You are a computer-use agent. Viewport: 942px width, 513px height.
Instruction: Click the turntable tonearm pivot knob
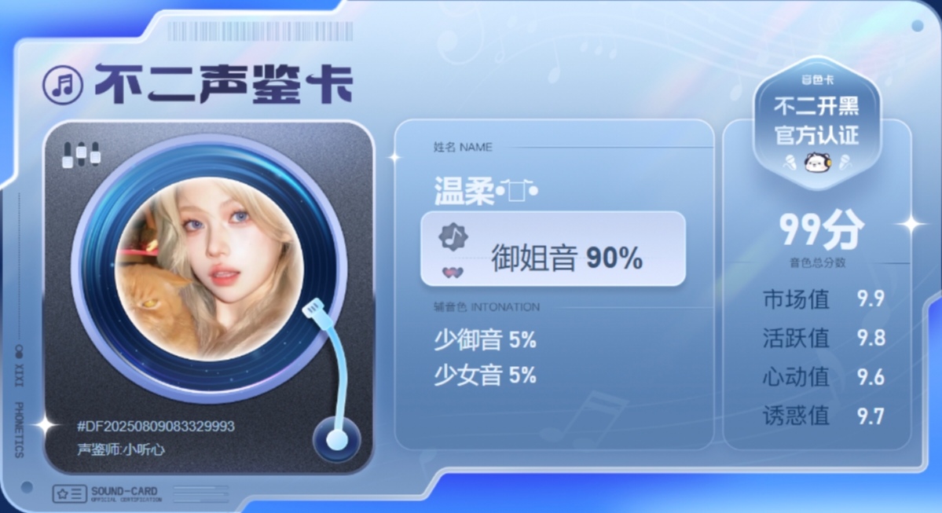[336, 439]
